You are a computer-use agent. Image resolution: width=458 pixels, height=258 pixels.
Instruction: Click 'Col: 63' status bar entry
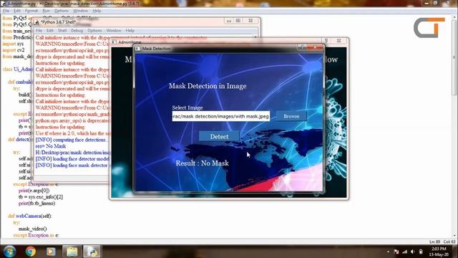tap(449, 242)
